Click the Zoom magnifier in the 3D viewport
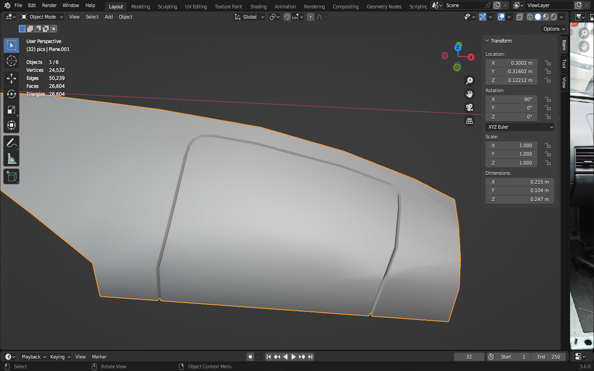594x371 pixels. point(469,81)
